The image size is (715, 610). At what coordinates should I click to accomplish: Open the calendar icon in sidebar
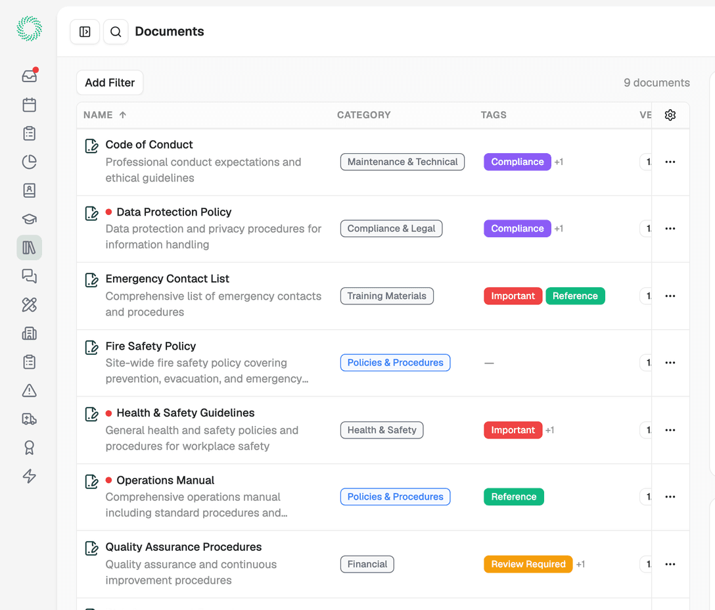29,105
